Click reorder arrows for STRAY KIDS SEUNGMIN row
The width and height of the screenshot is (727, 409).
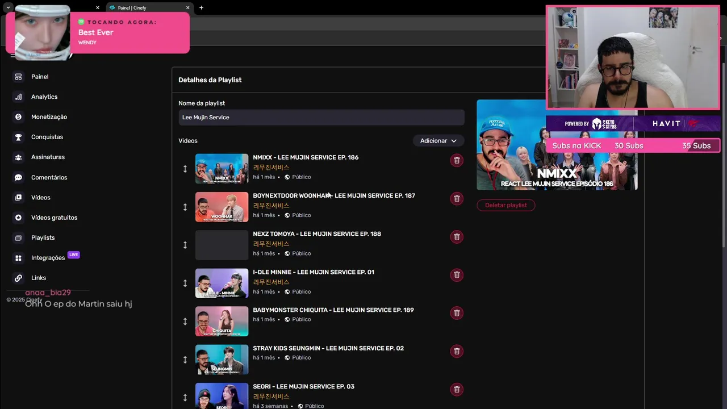[x=185, y=360]
